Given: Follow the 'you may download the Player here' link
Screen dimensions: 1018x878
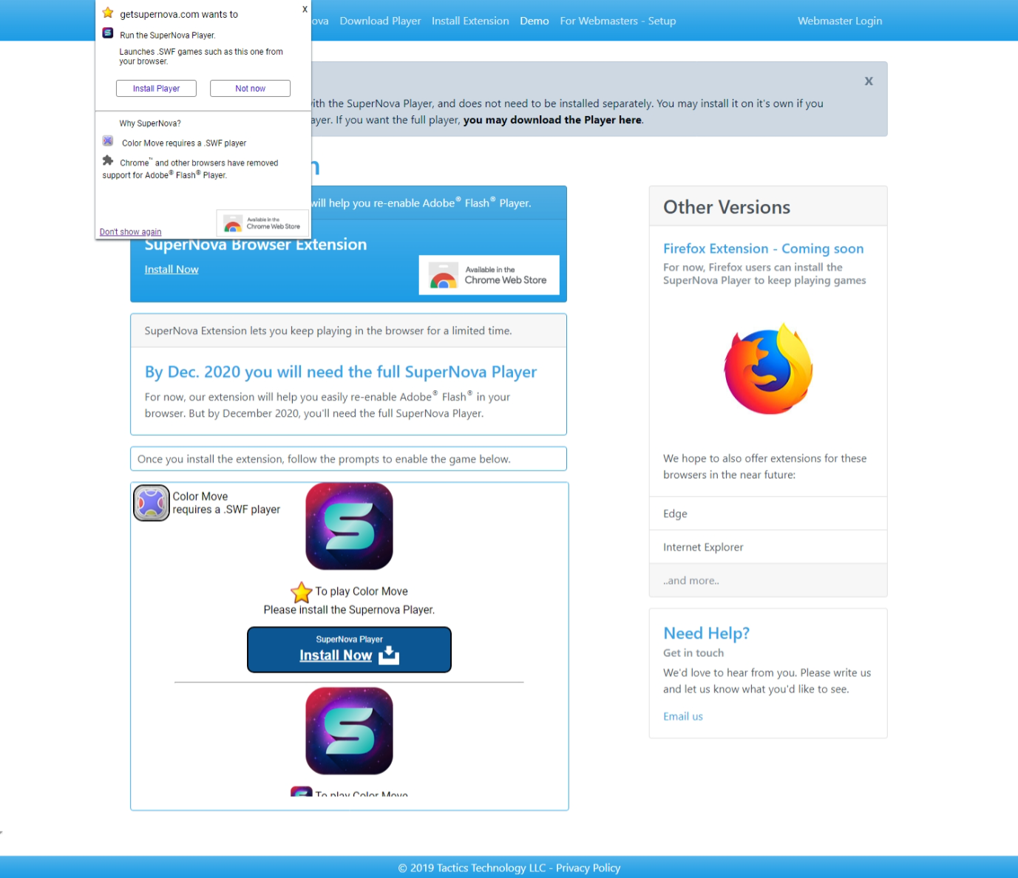Looking at the screenshot, I should [x=553, y=120].
